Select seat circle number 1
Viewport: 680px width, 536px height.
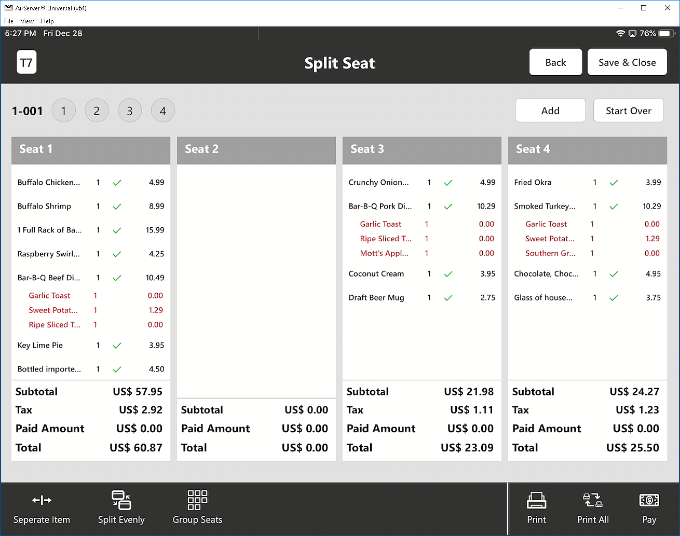[64, 111]
